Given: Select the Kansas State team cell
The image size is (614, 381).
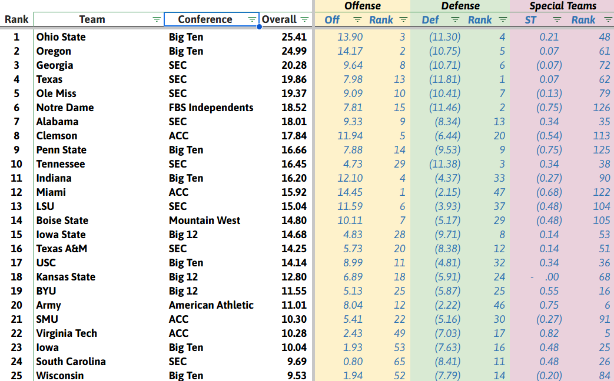Looking at the screenshot, I should click(x=66, y=277).
